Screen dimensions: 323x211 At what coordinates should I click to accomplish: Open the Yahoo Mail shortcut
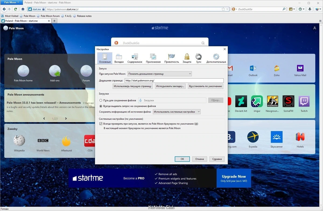300,68
